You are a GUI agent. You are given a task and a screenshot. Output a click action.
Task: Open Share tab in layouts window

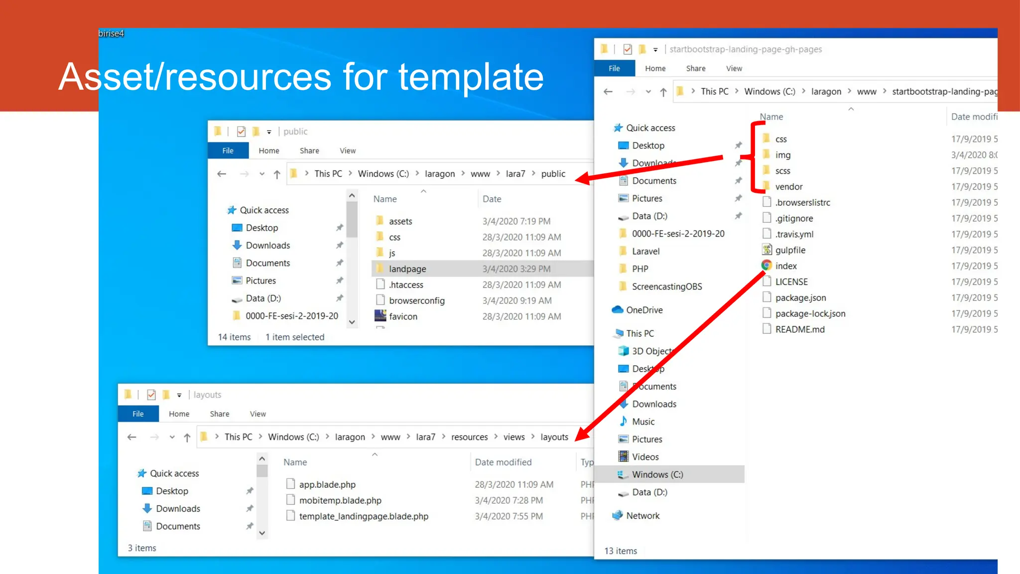coord(220,414)
